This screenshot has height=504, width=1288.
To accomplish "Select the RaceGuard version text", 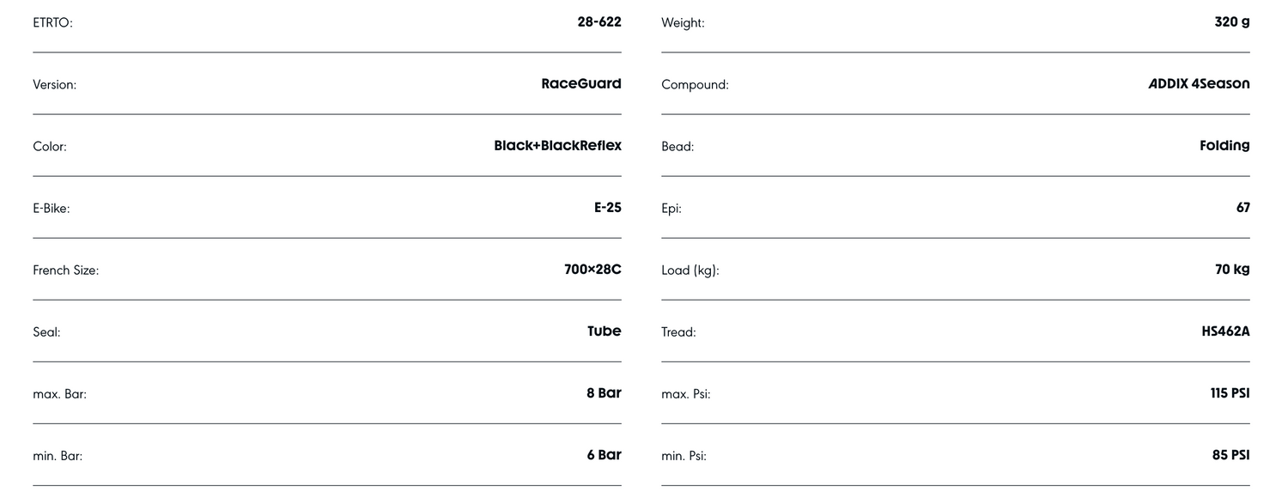I will tap(580, 84).
